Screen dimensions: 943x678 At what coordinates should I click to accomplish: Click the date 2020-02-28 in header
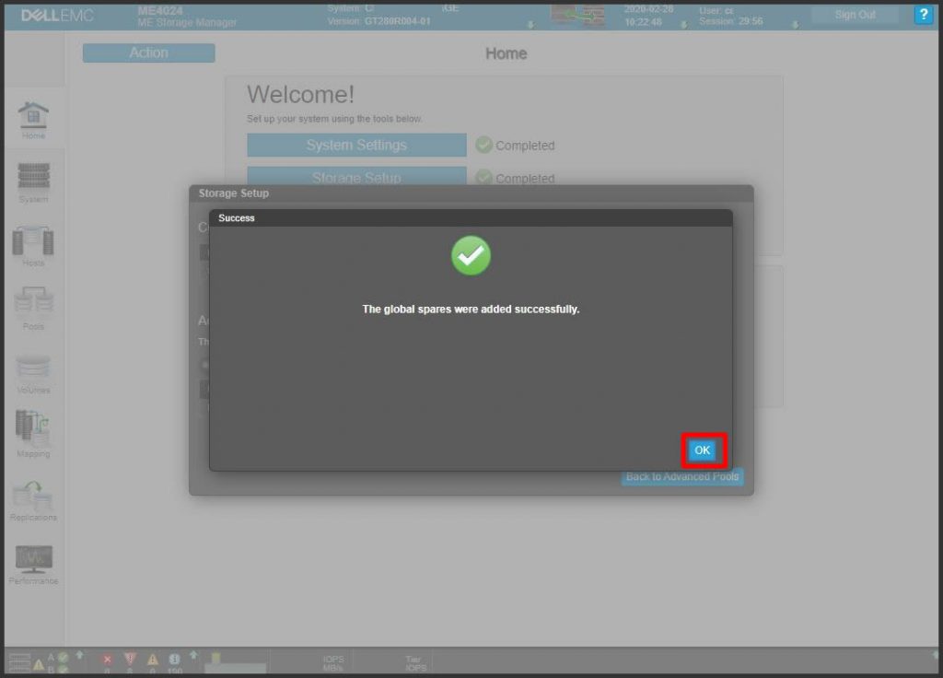pos(648,9)
